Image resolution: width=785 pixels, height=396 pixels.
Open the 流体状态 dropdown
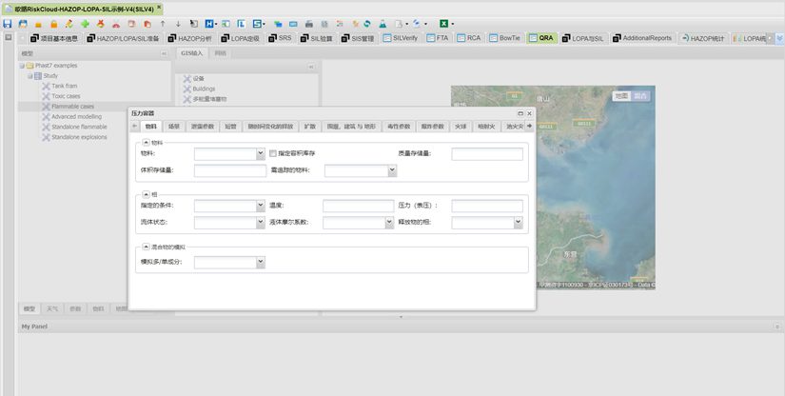[x=261, y=222]
